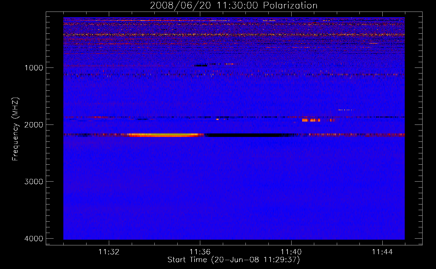Click the 11:40 time tick label
436x269 pixels.
291,252
